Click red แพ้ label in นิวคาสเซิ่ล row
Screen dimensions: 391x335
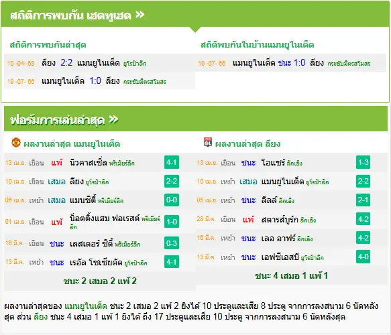[x=57, y=163]
